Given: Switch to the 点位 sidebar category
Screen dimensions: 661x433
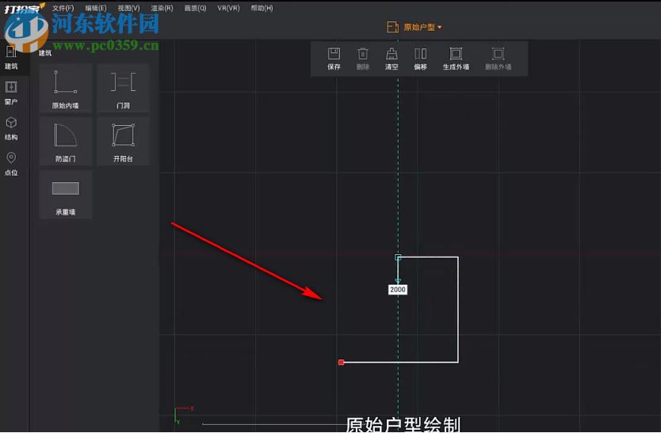Looking at the screenshot, I should click(x=11, y=164).
